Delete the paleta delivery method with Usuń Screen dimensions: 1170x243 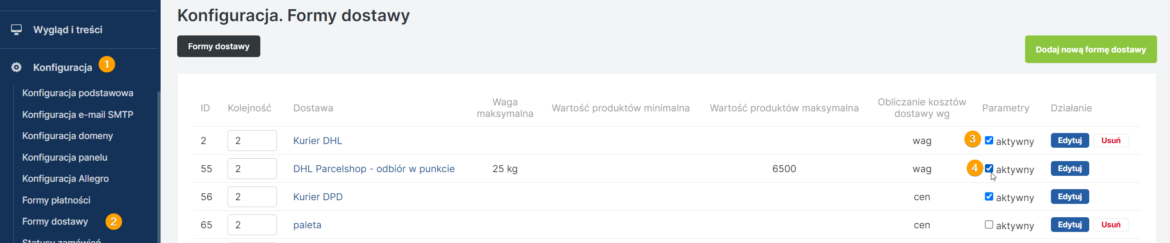coord(1110,225)
